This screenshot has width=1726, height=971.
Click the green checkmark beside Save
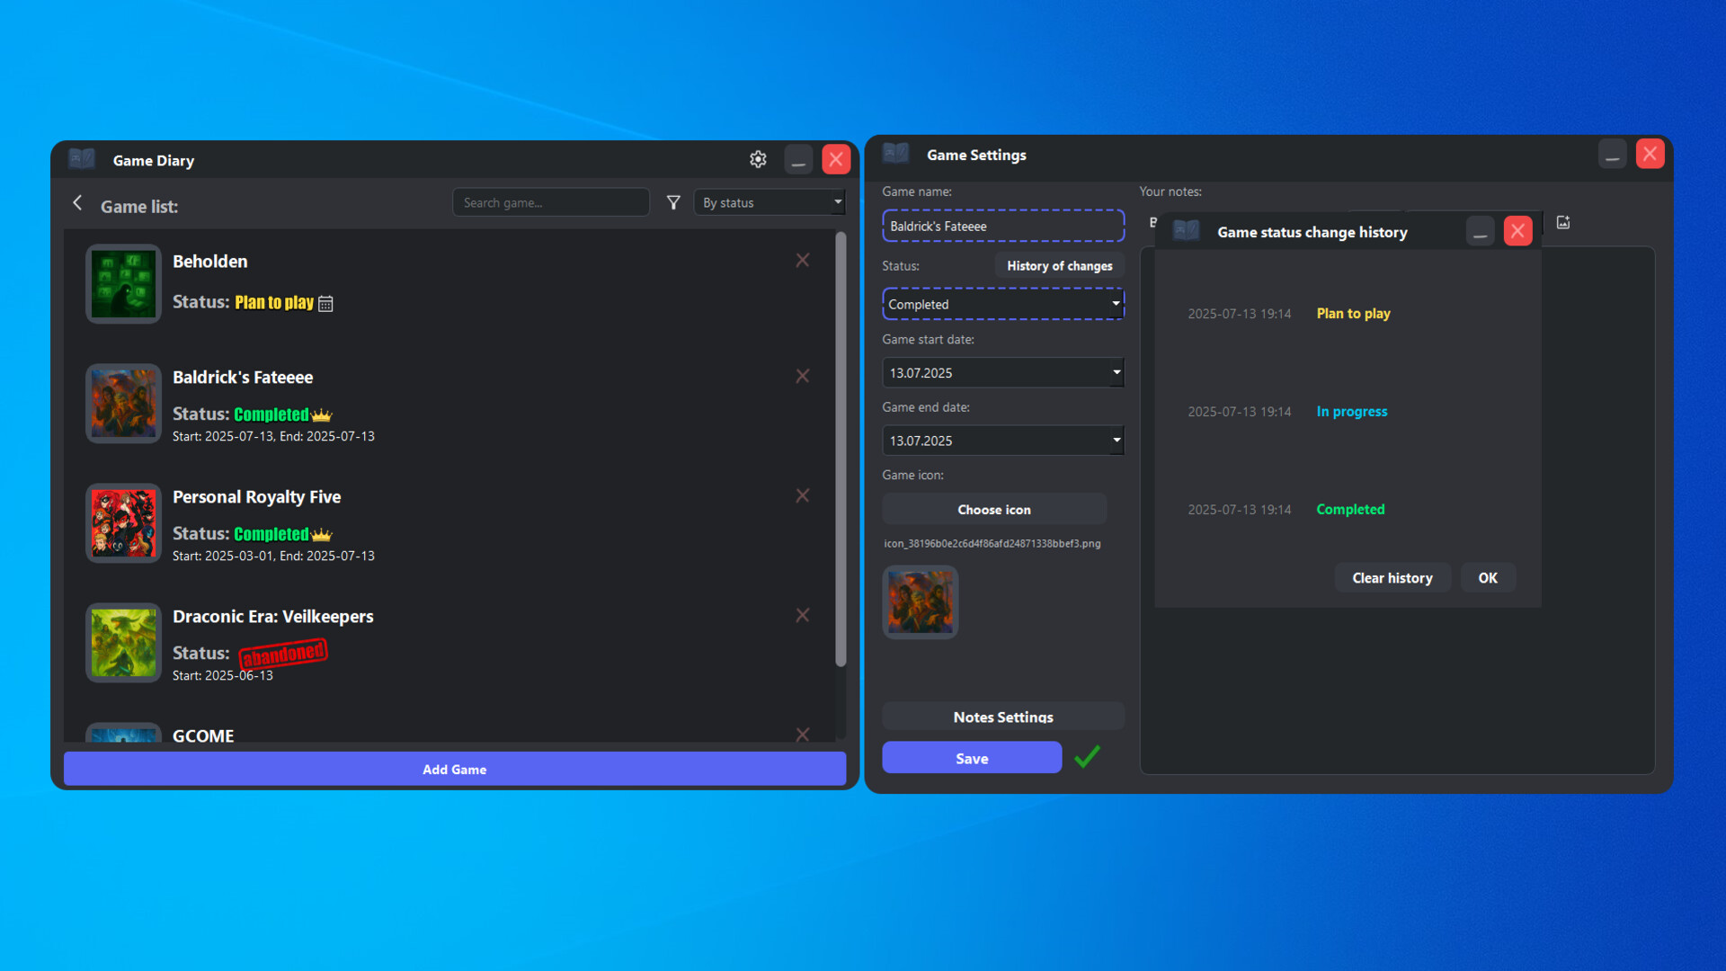[1086, 757]
